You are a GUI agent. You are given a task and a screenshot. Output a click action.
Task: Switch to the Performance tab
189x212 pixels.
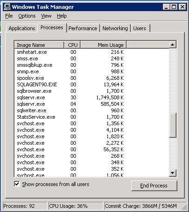83,28
